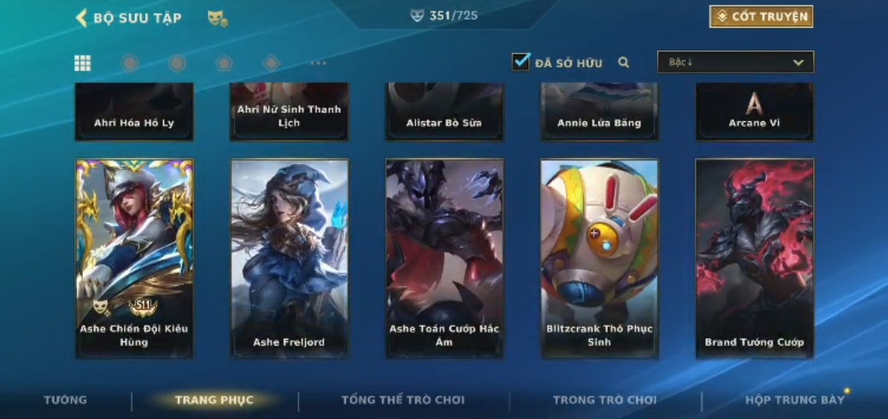Select the Blitzcrank Thỏ Phục Sinh skin card

(x=599, y=259)
